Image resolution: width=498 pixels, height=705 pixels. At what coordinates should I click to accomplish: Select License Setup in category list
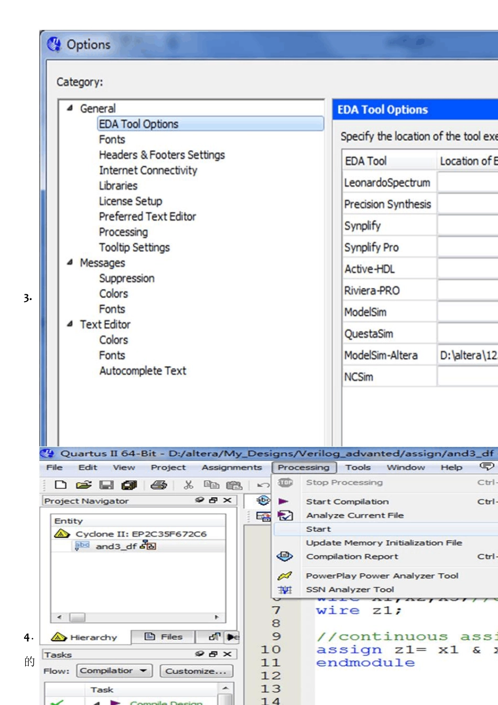click(x=131, y=201)
